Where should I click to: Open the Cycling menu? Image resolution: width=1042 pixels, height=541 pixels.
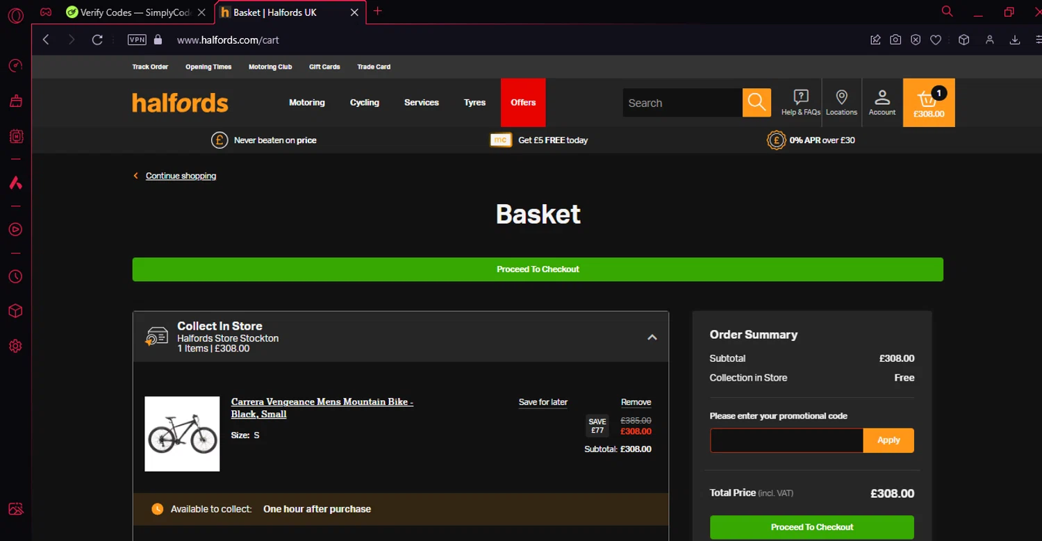[x=364, y=103]
